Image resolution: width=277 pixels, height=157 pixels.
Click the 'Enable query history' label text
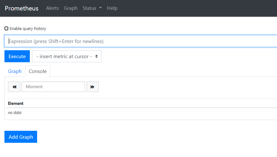pyautogui.click(x=28, y=29)
